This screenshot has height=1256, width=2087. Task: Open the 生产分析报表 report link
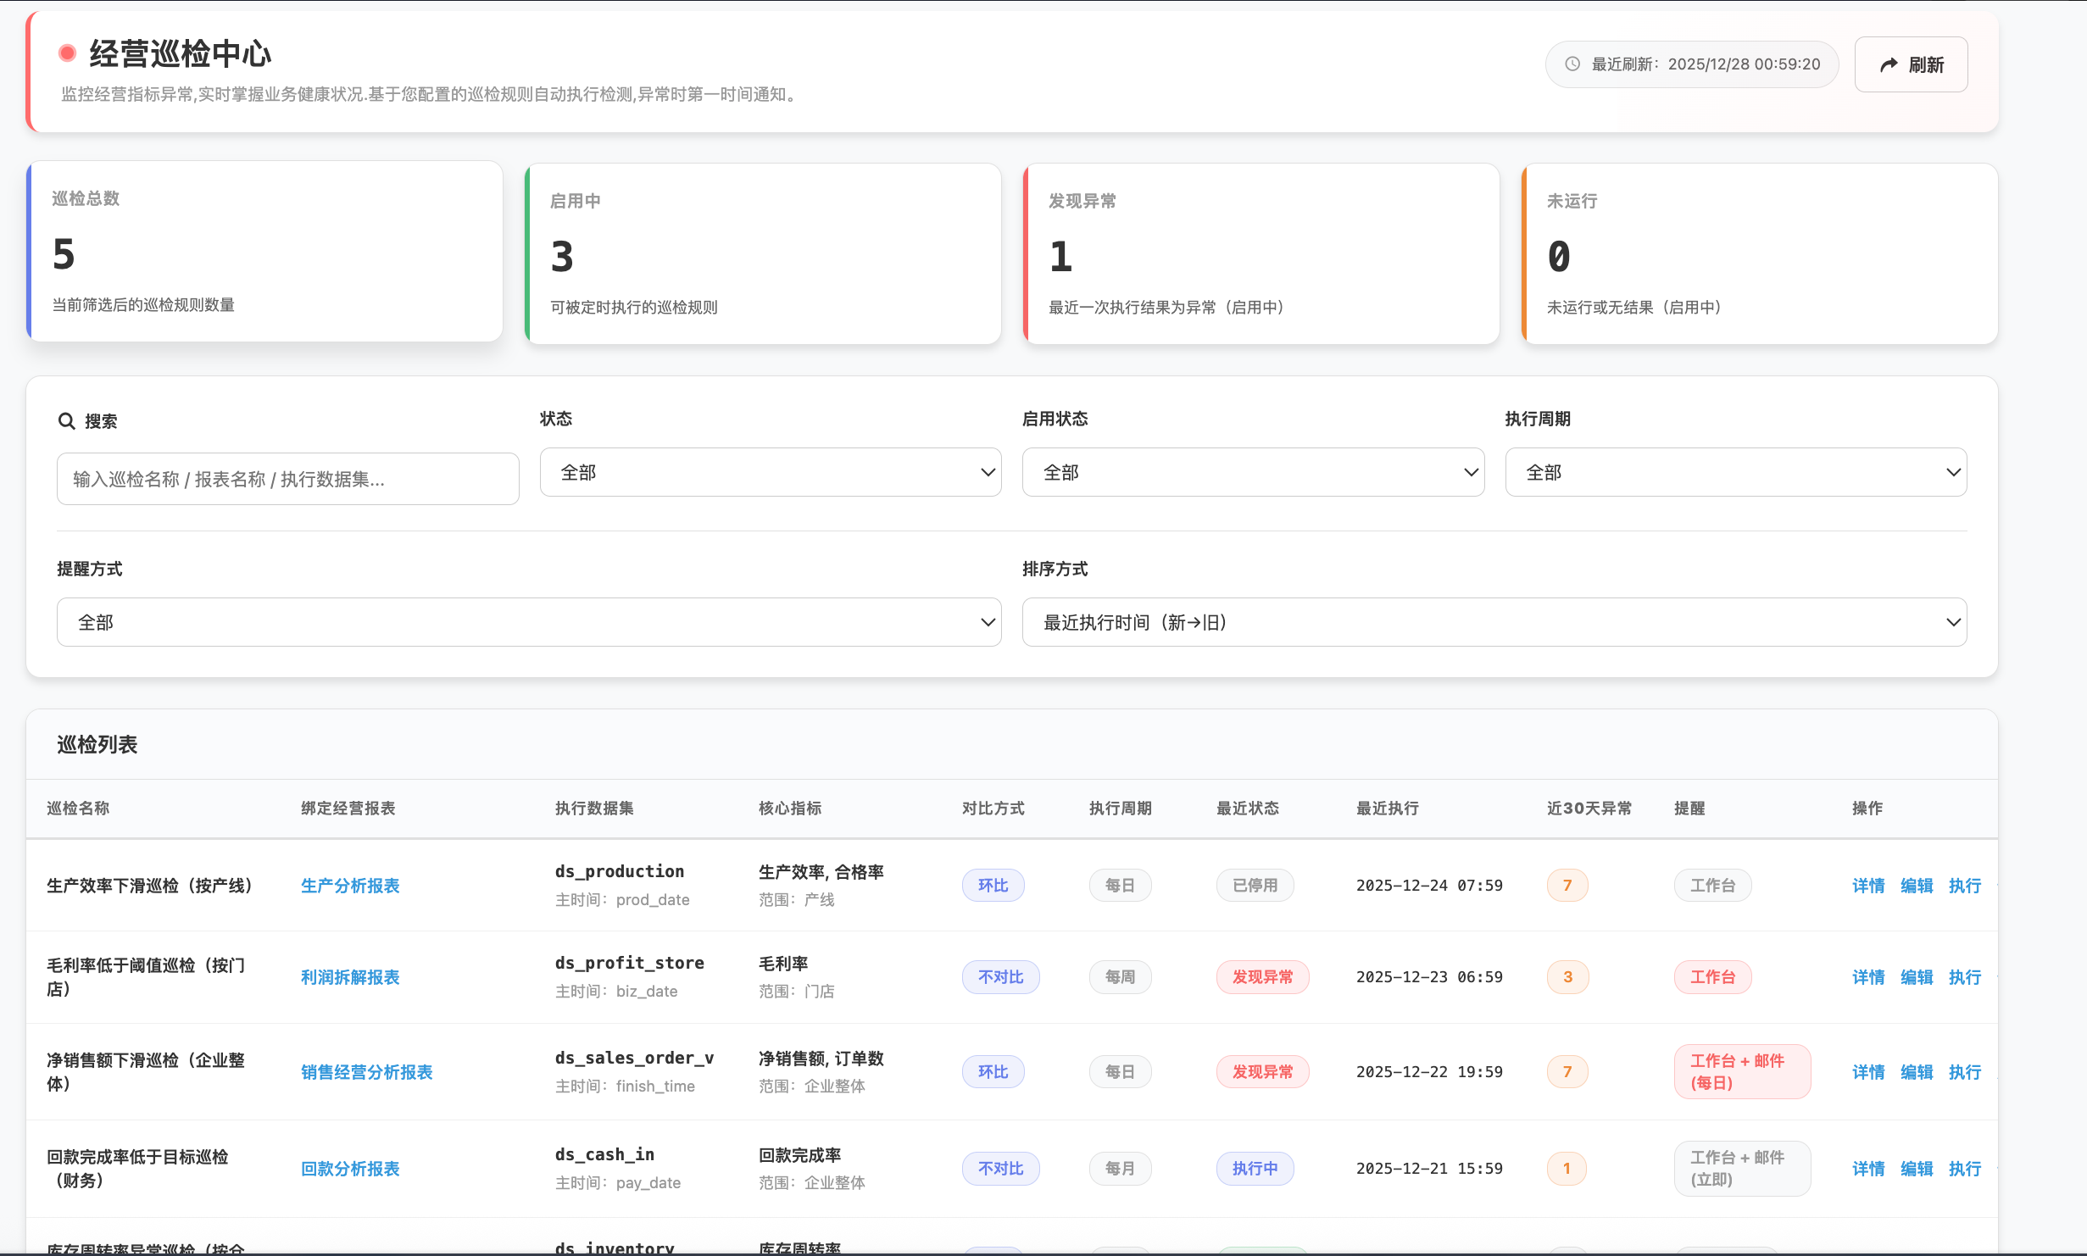pos(350,885)
